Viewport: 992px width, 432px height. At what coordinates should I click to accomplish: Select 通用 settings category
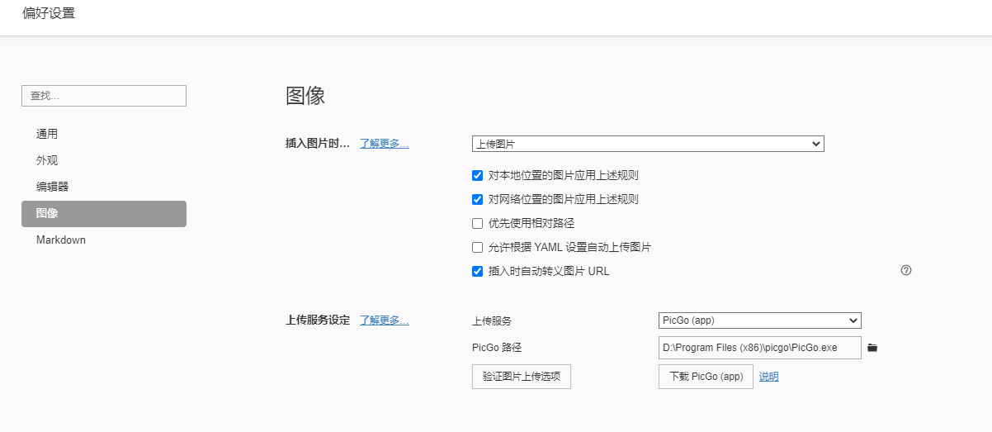click(104, 134)
